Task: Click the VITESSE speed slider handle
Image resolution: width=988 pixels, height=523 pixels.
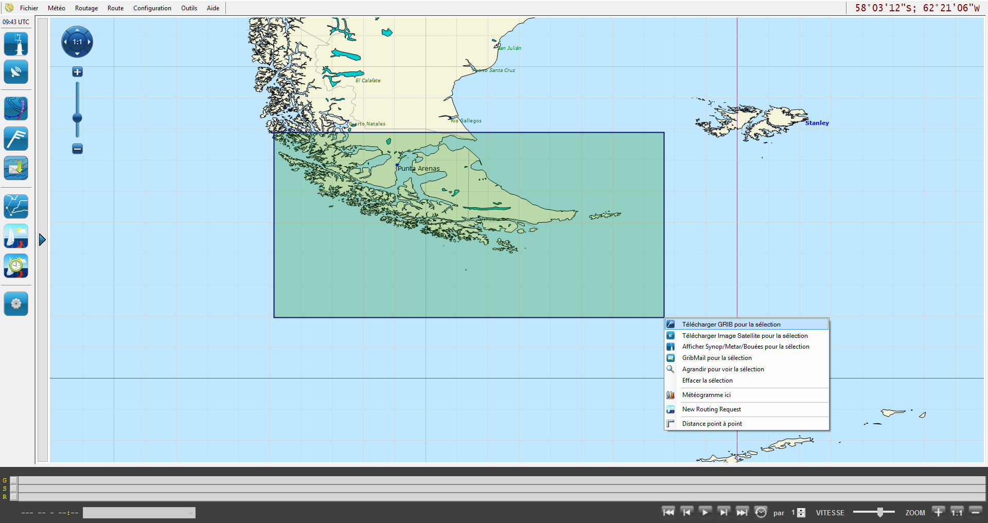Action: [x=880, y=512]
